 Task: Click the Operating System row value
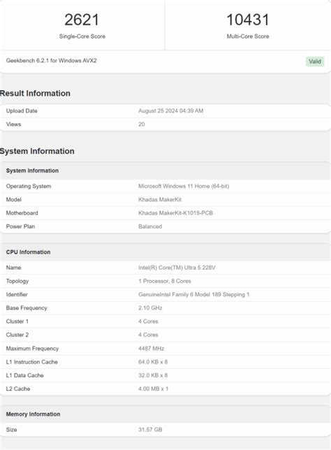point(184,187)
